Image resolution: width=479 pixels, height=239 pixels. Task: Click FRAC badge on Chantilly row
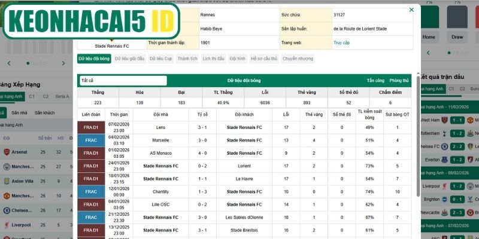pyautogui.click(x=91, y=192)
